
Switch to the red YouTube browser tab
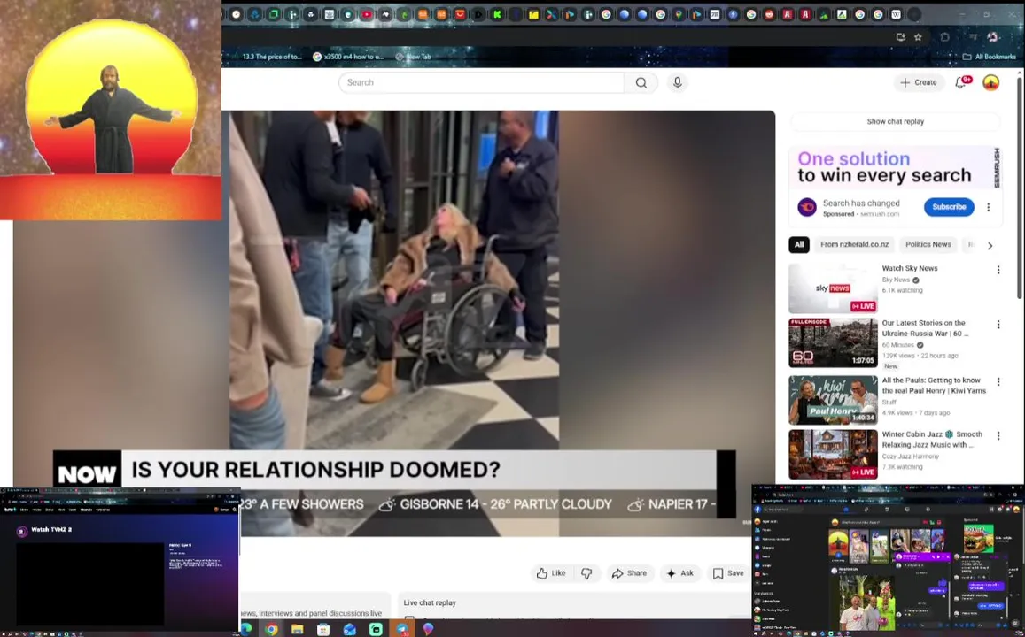[x=367, y=14]
